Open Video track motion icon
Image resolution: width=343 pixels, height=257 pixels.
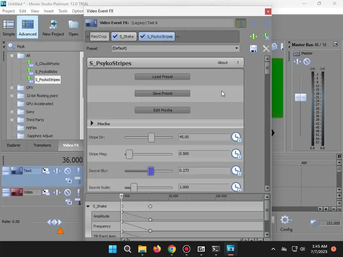(x=46, y=192)
